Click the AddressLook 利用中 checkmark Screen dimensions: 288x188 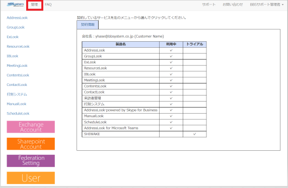click(171, 50)
